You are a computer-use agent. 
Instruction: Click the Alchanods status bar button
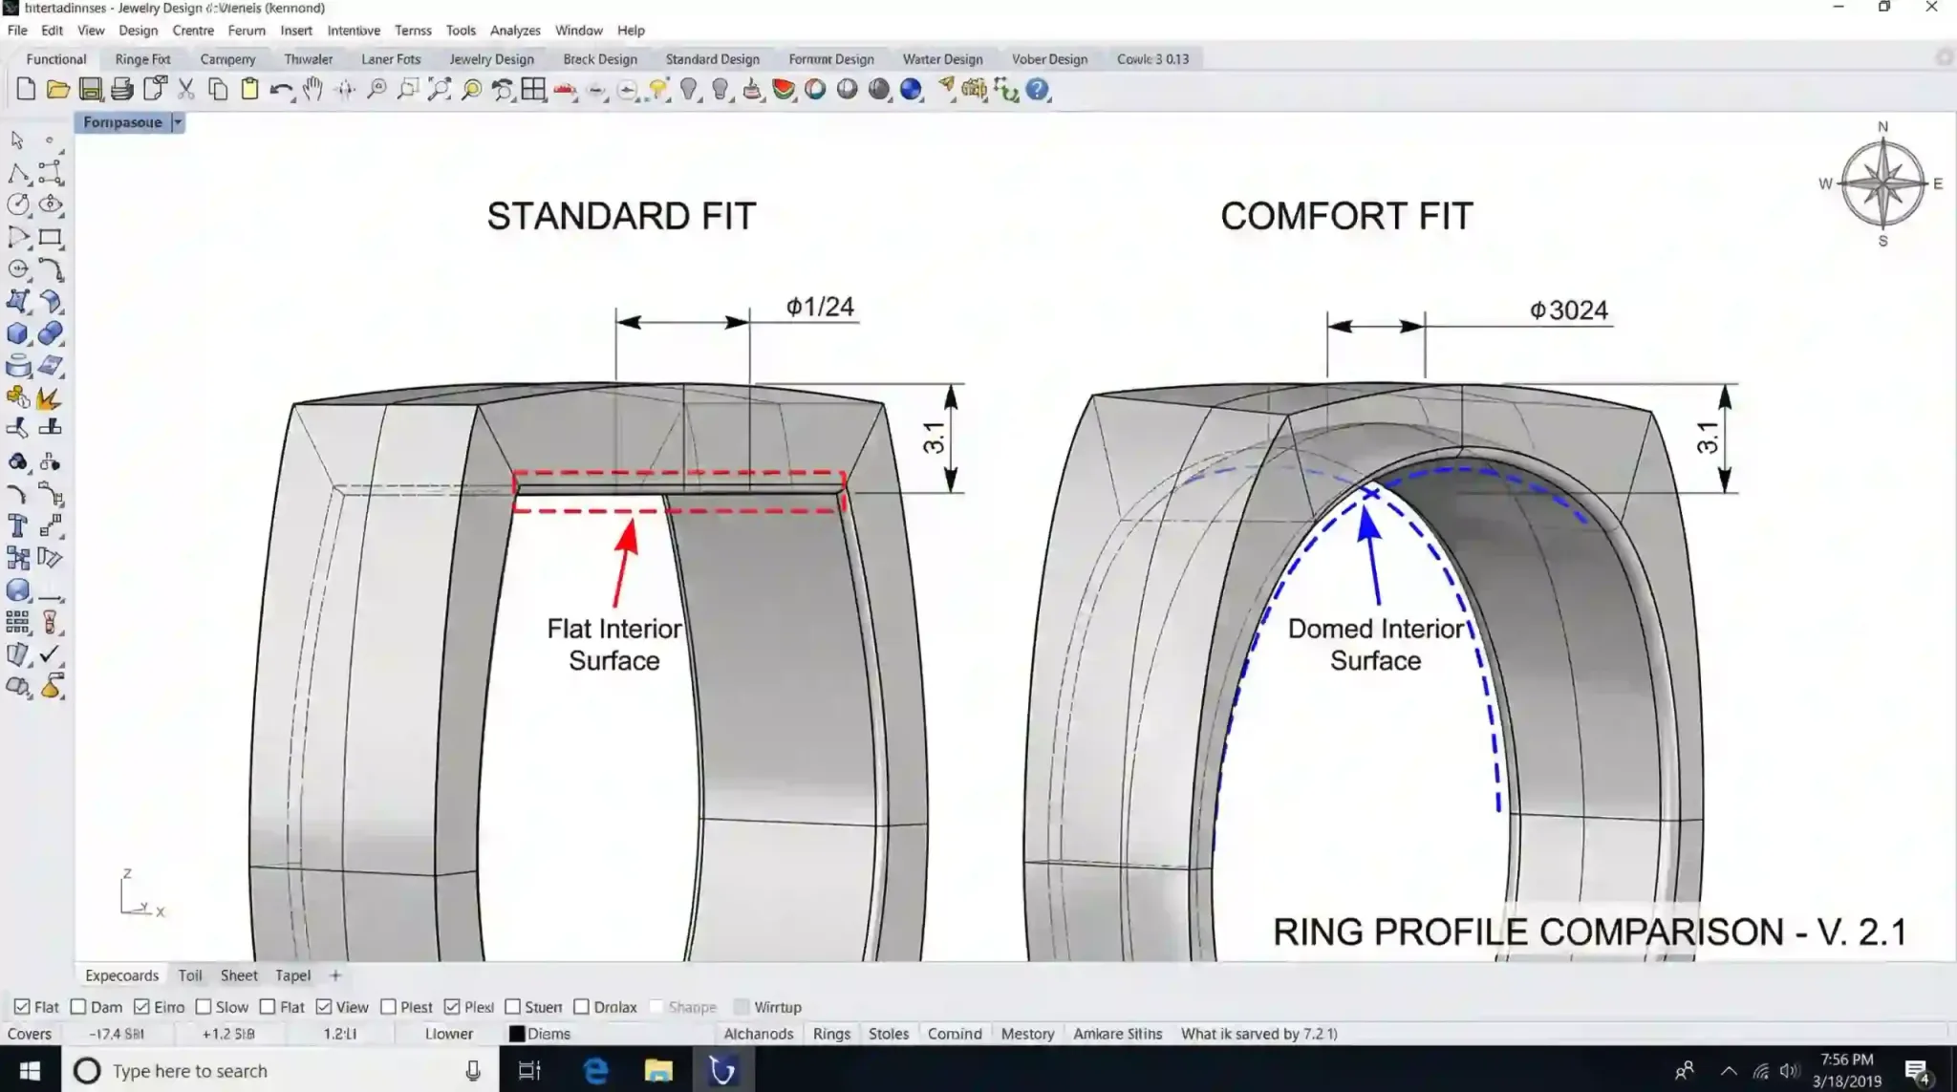point(759,1034)
